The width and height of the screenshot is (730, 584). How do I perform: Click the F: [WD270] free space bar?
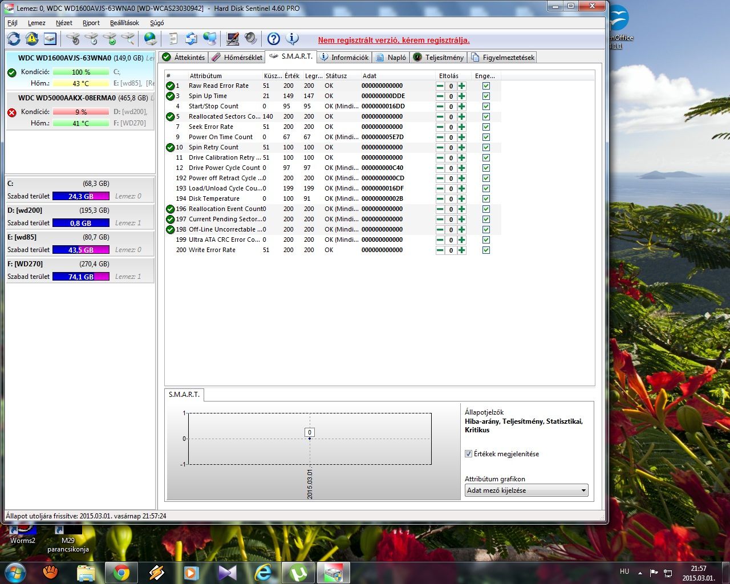(x=81, y=277)
